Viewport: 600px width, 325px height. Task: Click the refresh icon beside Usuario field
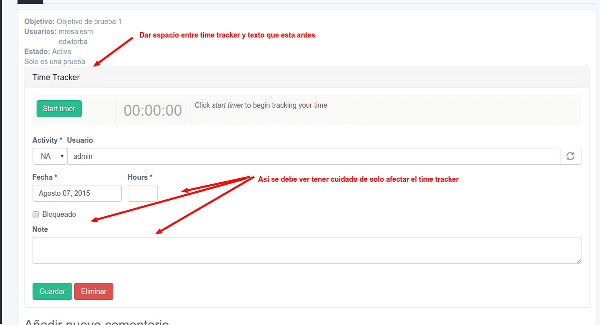(x=570, y=156)
